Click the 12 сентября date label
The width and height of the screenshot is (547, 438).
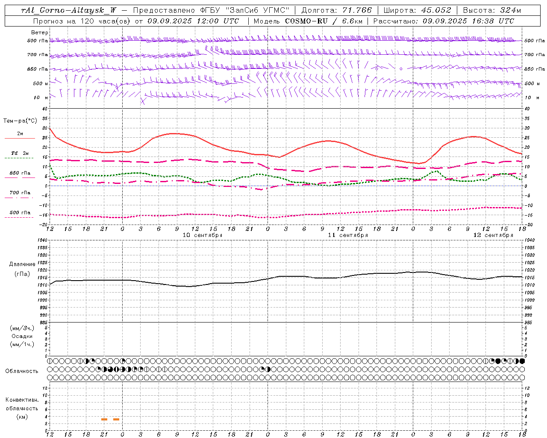493,235
